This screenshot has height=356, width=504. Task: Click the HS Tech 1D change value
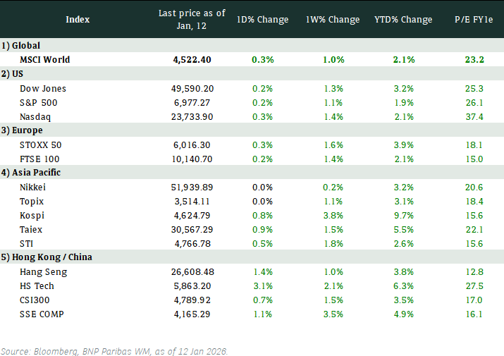point(262,286)
